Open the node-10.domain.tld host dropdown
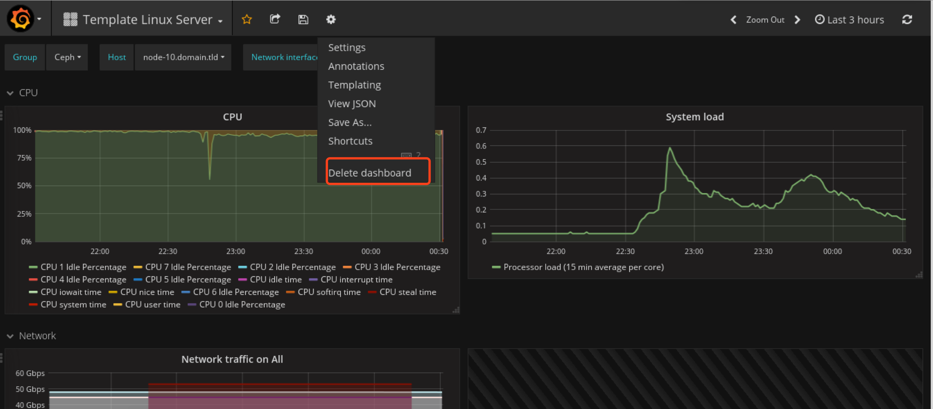This screenshot has width=933, height=409. (183, 57)
